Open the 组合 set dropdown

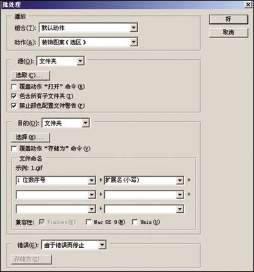tap(88, 28)
